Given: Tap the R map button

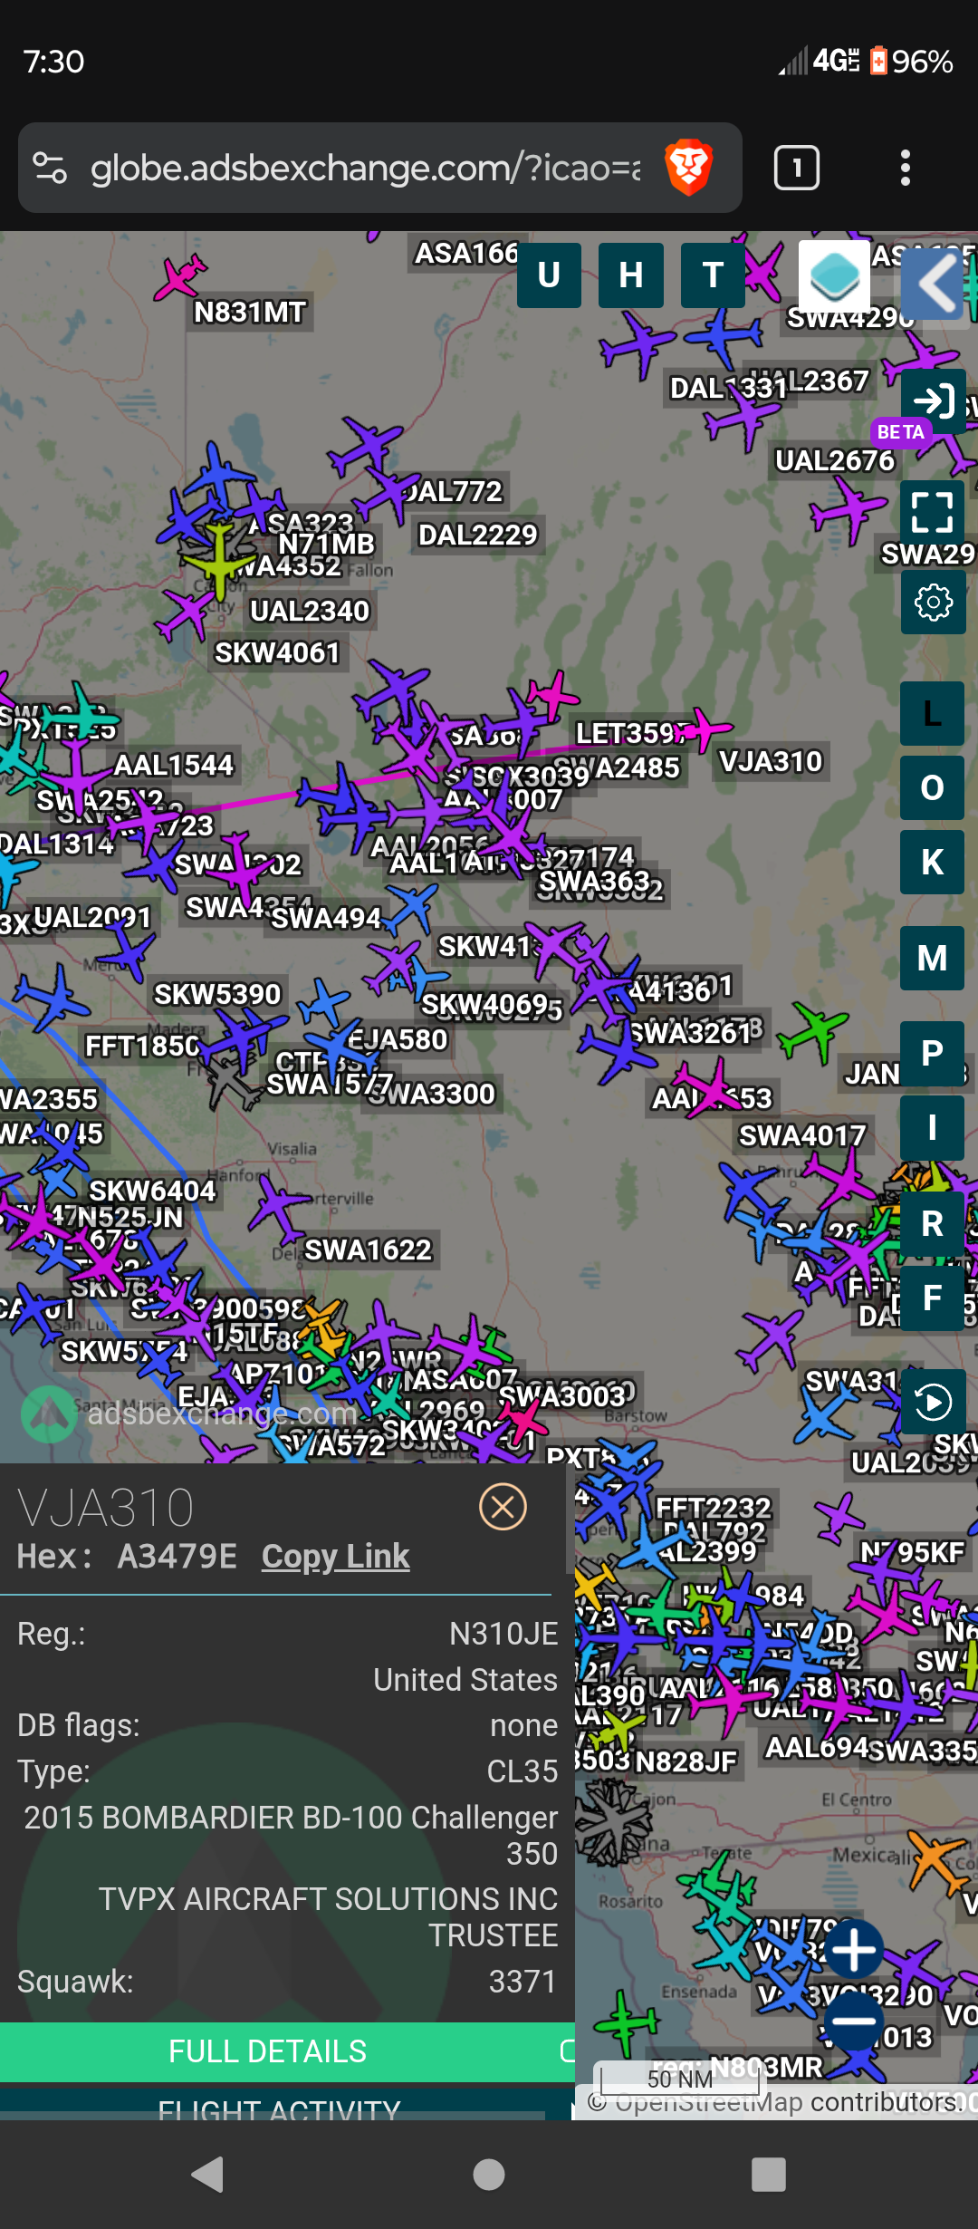Looking at the screenshot, I should click(932, 1223).
